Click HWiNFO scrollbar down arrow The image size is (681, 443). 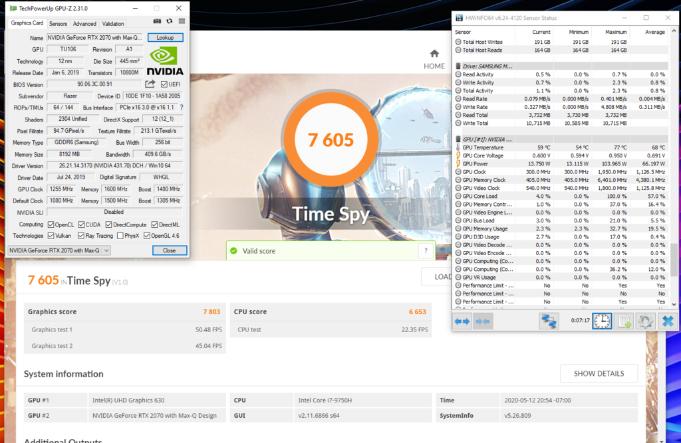coord(674,305)
